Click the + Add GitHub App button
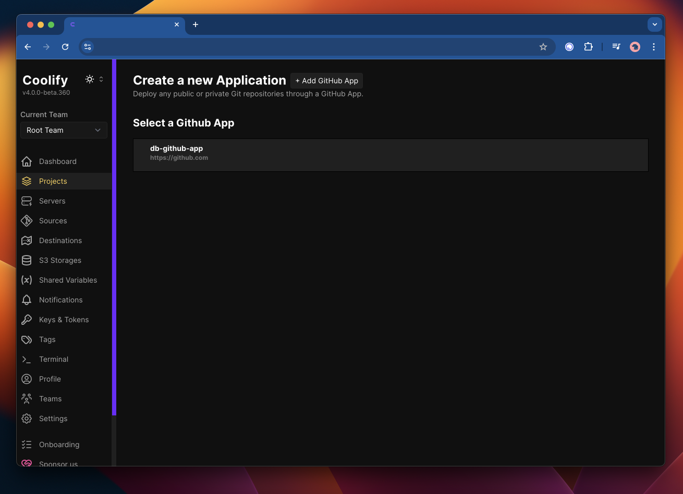Image resolution: width=683 pixels, height=494 pixels. [x=326, y=81]
